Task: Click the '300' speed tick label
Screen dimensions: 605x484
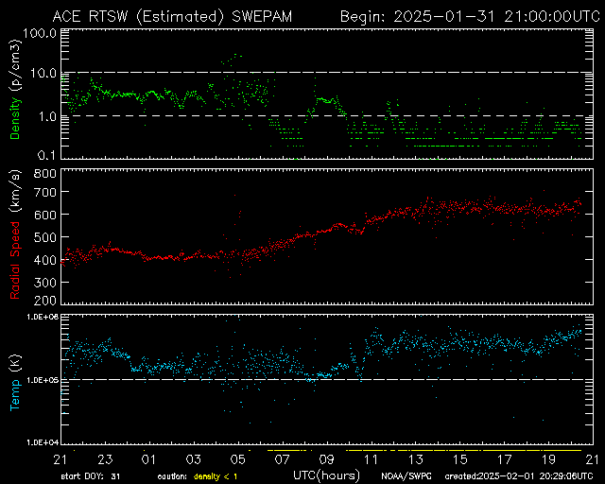Action: point(45,283)
